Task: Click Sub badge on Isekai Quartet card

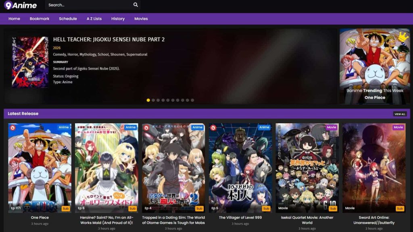Action: pos(333,209)
